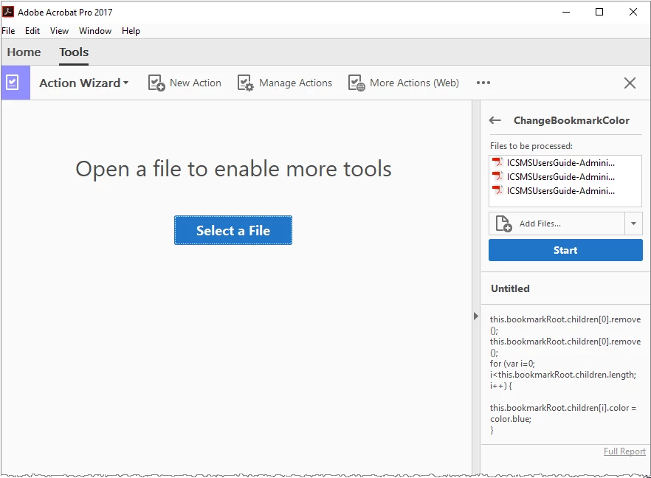Open the Help menu
Image resolution: width=651 pixels, height=478 pixels.
point(131,31)
